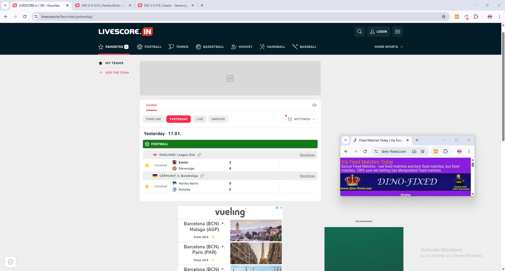Pin the Germany 2. Bundesliga league

202,176
